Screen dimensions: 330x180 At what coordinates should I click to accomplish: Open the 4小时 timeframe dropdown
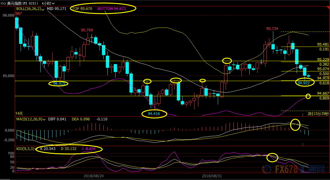tap(48, 3)
